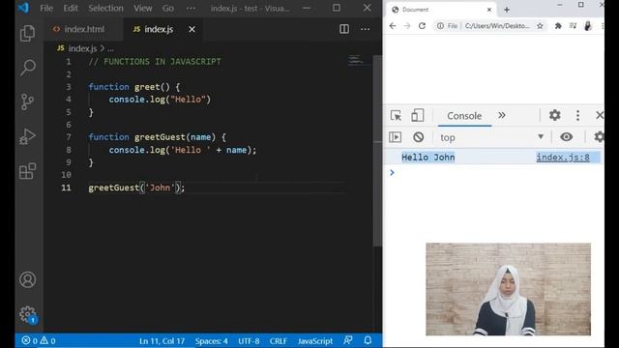Open editor More Actions ellipsis
The width and height of the screenshot is (619, 348).
(x=366, y=29)
